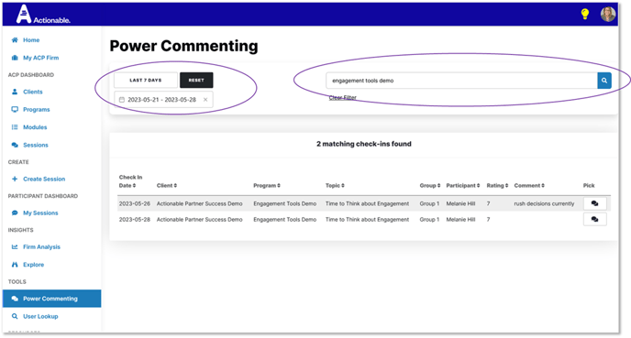Select Power Commenting in the sidebar
The height and width of the screenshot is (338, 631).
click(x=51, y=299)
